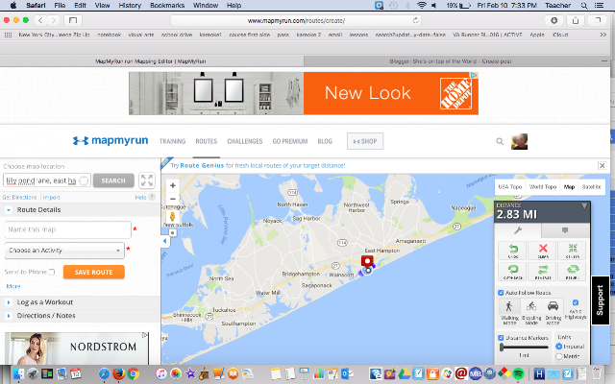Viewport: 615px width, 384px height.
Task: Switch to USA Topo map type
Action: tap(510, 187)
